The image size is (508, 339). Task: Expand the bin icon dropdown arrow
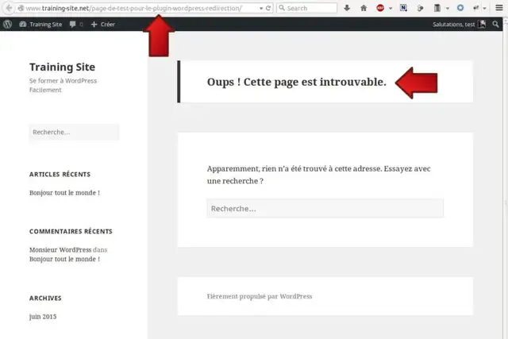[448, 9]
